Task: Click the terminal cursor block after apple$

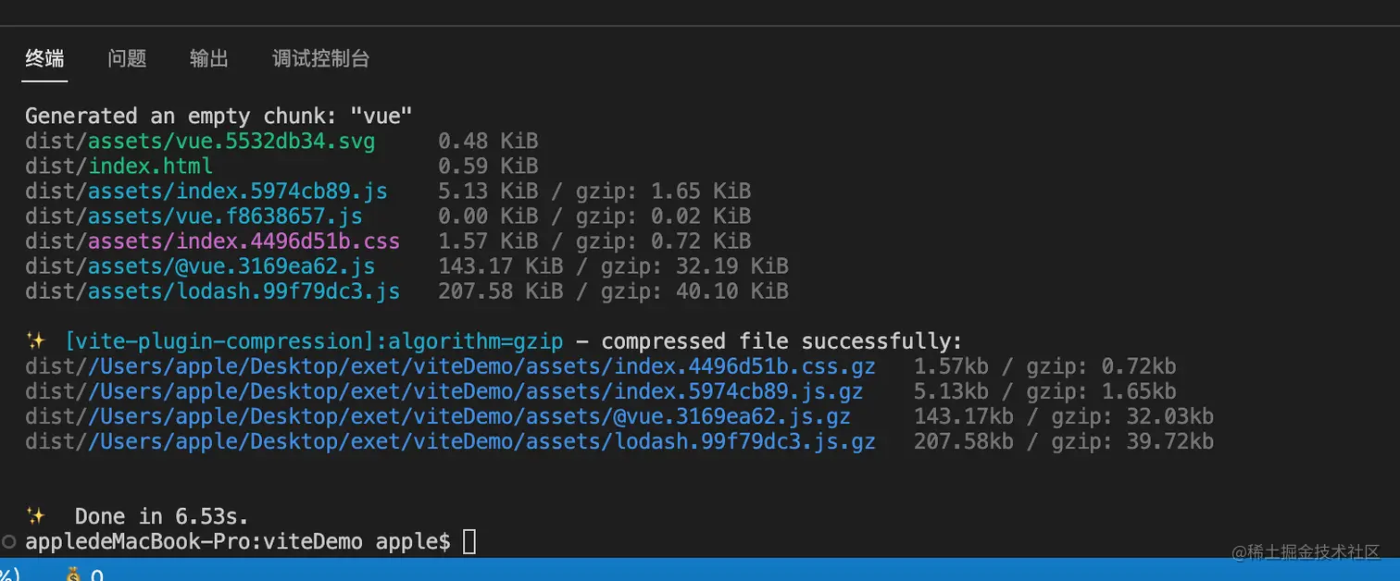Action: click(469, 541)
